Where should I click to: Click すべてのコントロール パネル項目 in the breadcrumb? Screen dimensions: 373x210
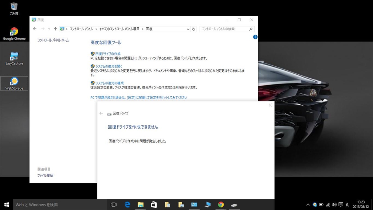[x=119, y=29]
